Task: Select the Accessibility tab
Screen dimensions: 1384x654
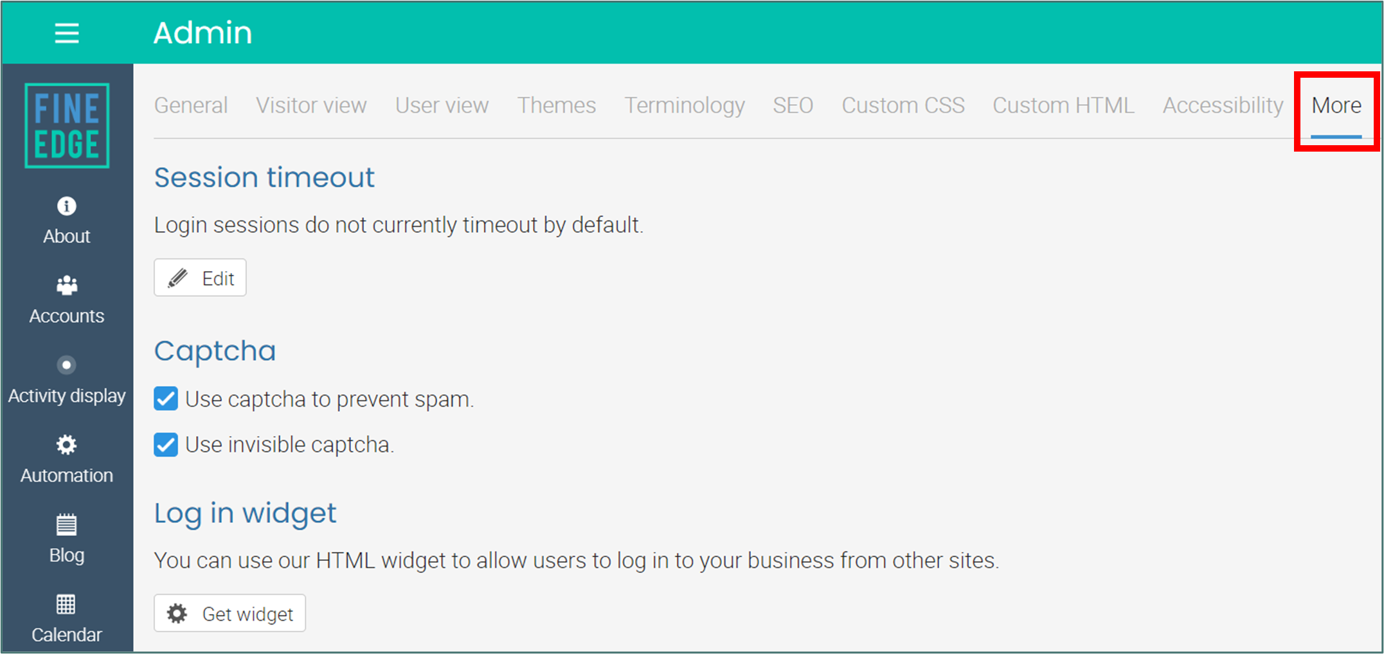Action: pyautogui.click(x=1223, y=105)
